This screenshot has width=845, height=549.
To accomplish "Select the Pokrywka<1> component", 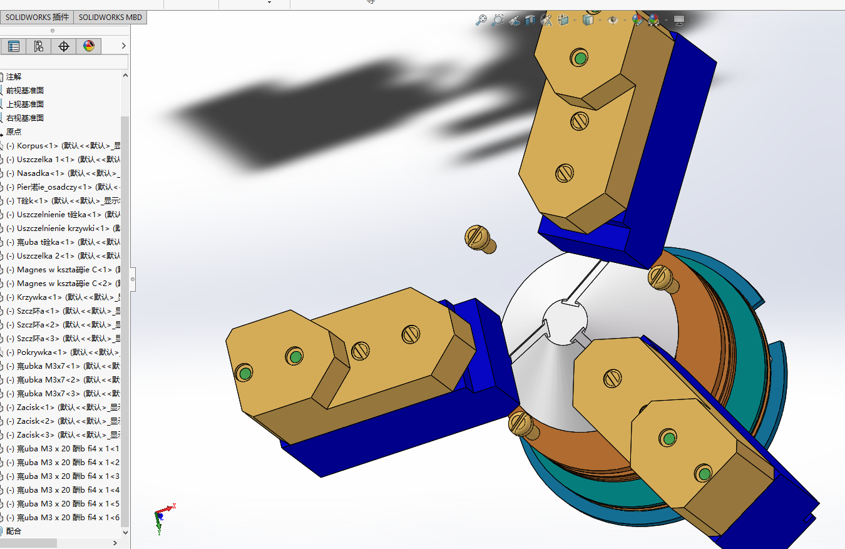I will point(63,352).
